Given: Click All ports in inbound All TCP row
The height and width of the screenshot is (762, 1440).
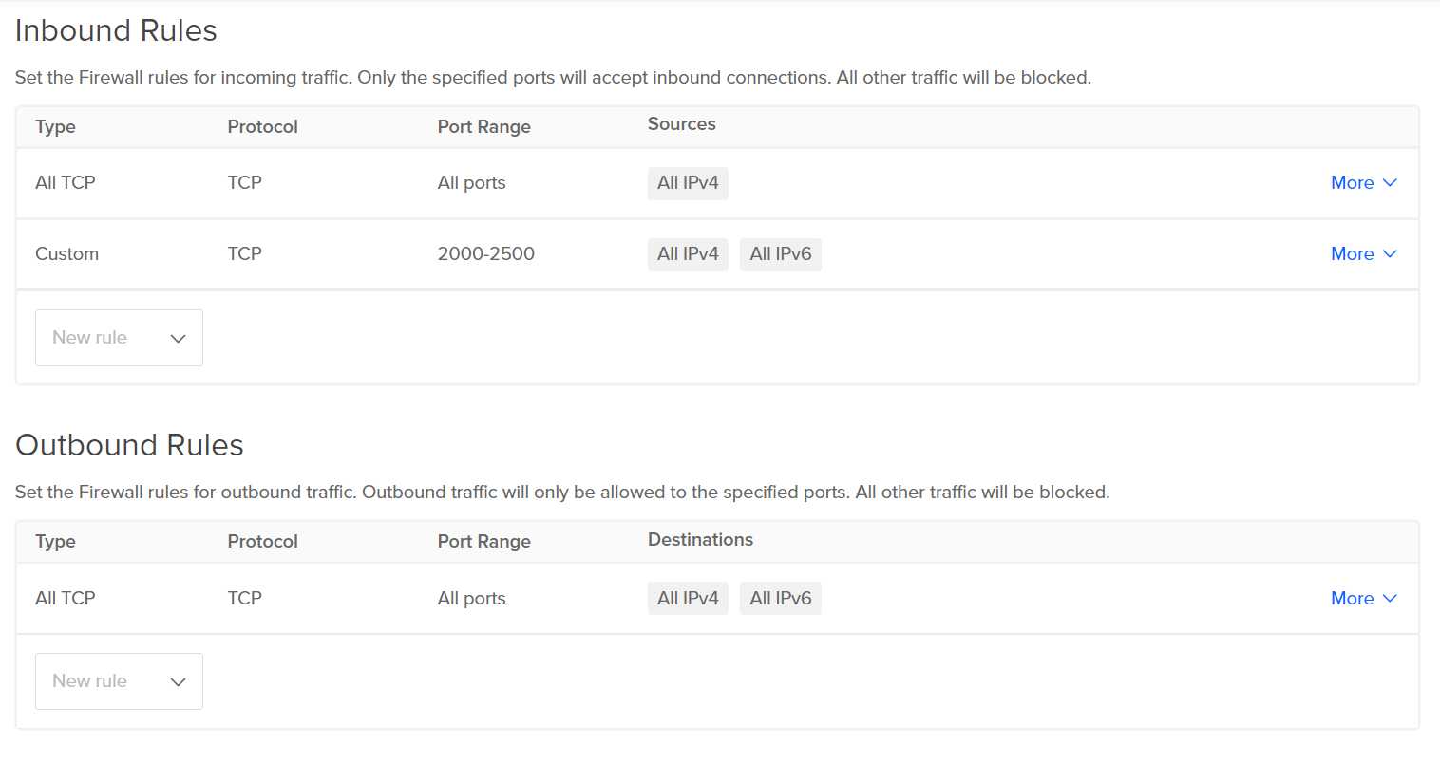Looking at the screenshot, I should pyautogui.click(x=471, y=183).
